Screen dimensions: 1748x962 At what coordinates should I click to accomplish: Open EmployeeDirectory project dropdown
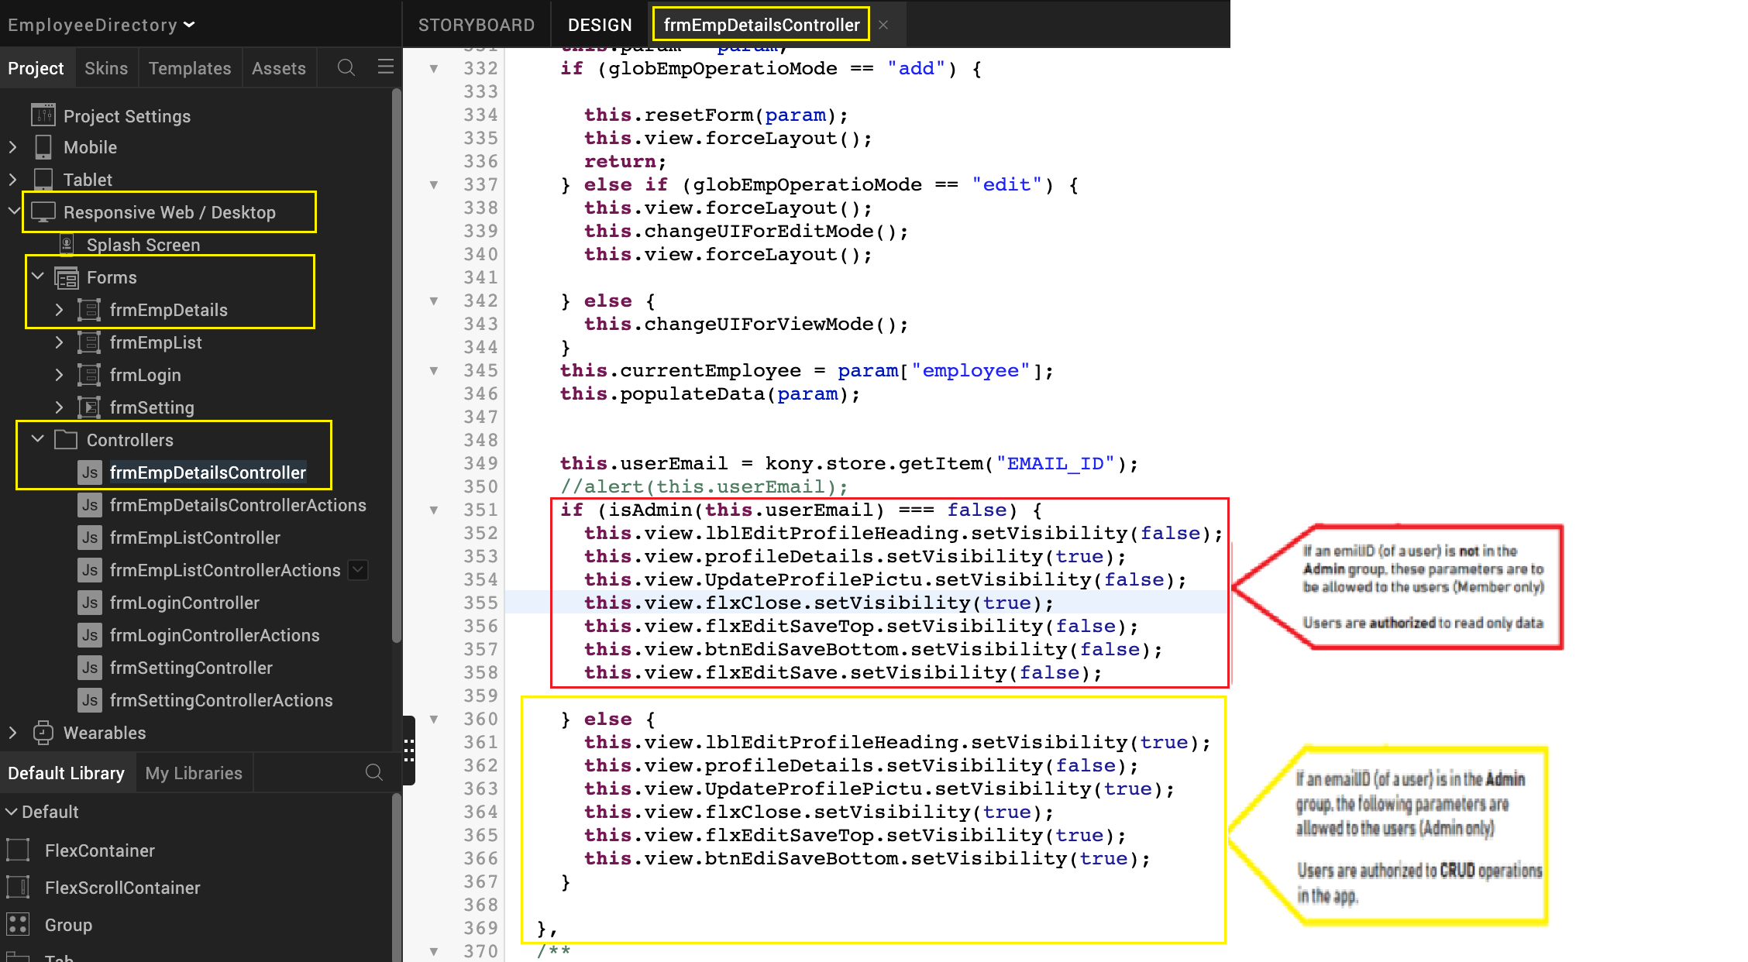[x=189, y=25]
